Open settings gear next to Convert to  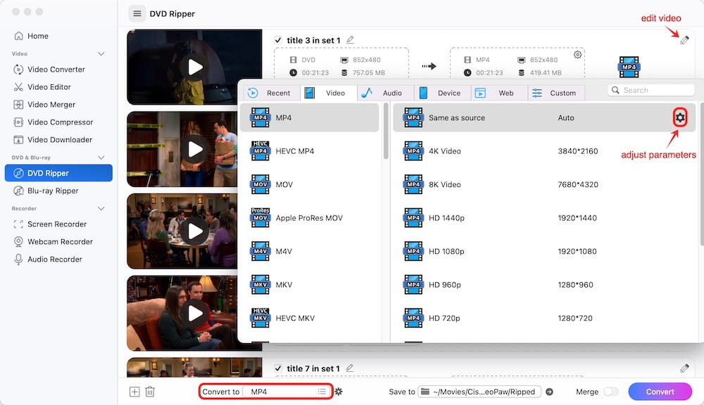[x=339, y=392]
